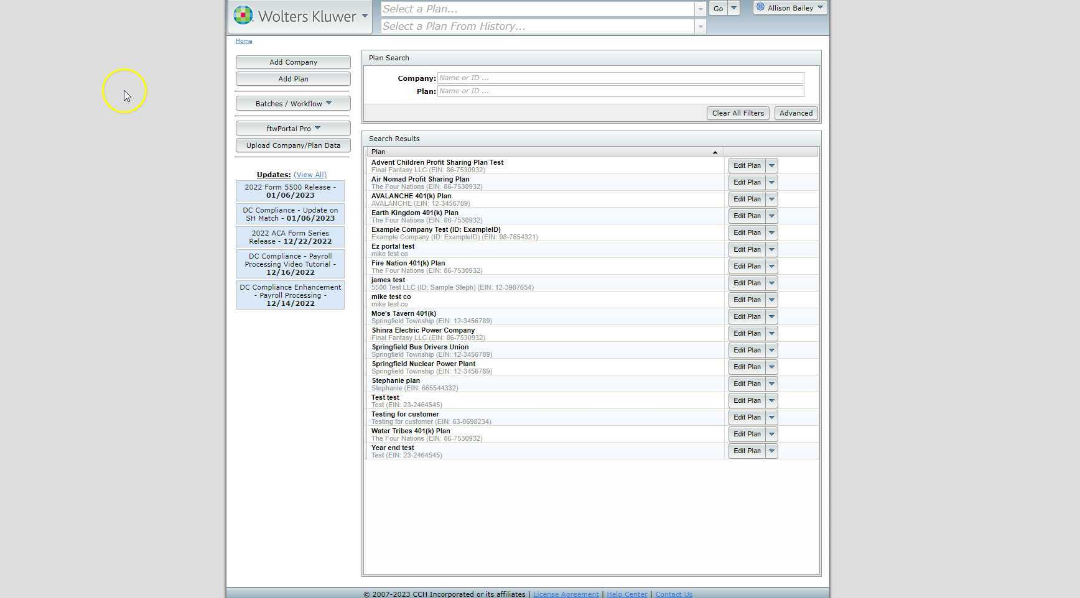Open the dropdown arrow beside the Go button

[733, 8]
